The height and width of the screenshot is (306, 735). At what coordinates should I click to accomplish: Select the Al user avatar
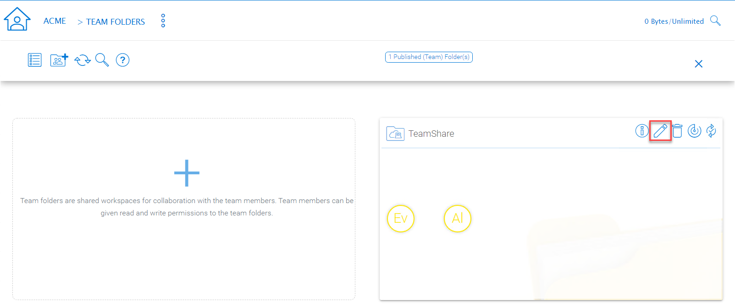click(x=458, y=219)
